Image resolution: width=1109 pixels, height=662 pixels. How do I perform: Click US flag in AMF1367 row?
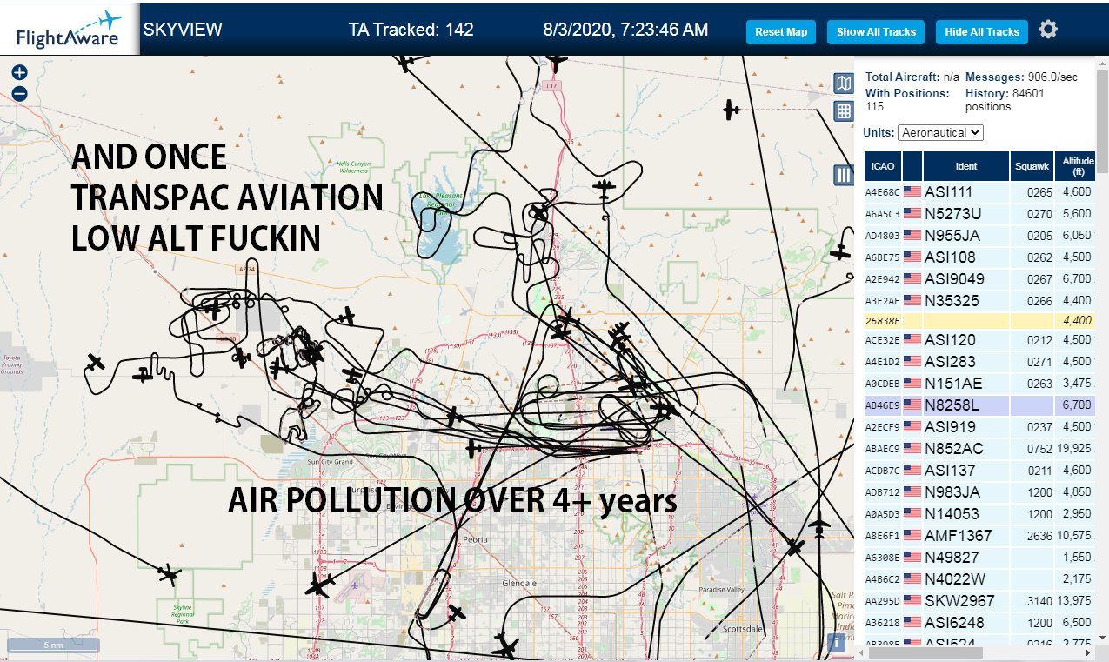pyautogui.click(x=912, y=536)
